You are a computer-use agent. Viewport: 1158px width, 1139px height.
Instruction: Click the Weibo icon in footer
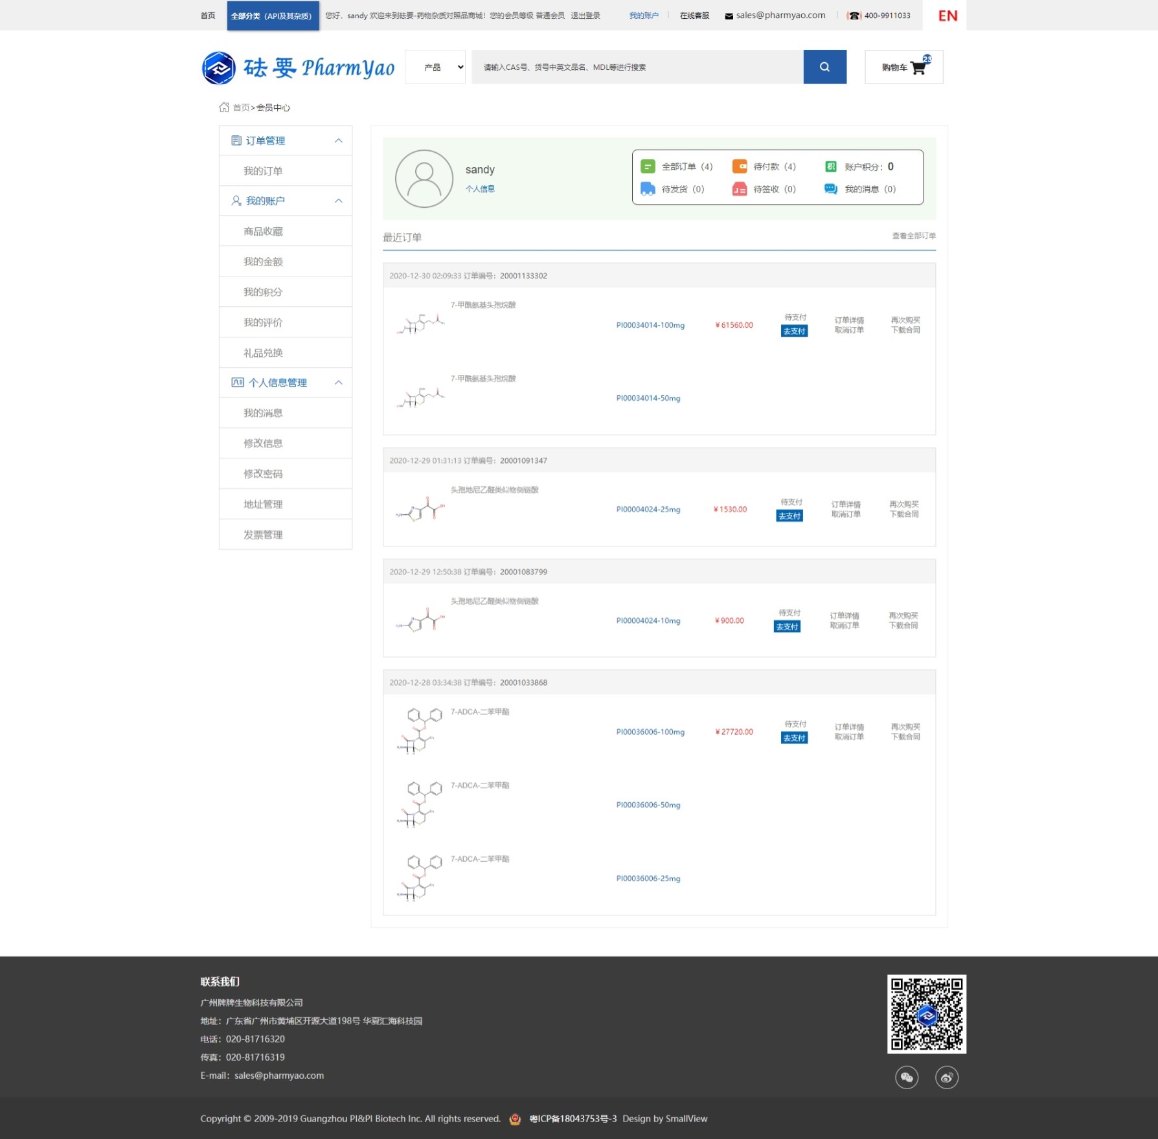click(x=947, y=1077)
